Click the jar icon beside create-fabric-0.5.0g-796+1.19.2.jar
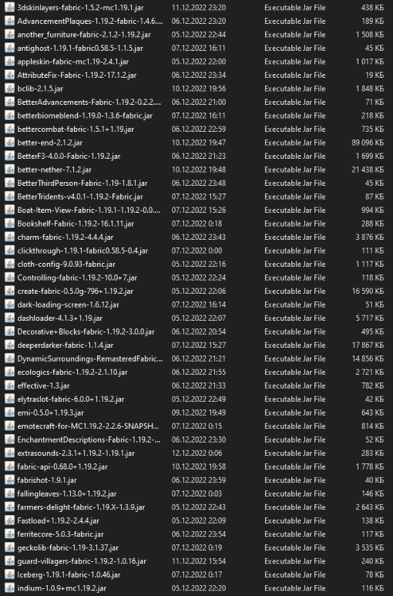The height and width of the screenshot is (596, 393). 10,291
